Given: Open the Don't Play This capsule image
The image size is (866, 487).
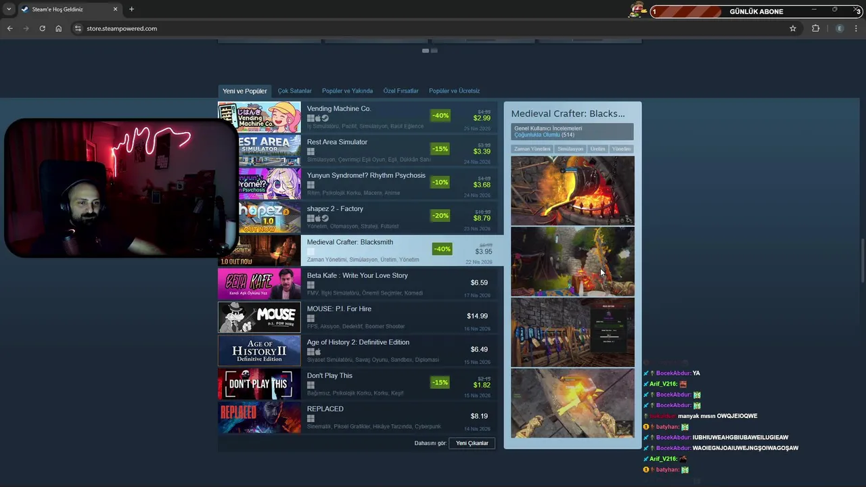Looking at the screenshot, I should tap(259, 384).
